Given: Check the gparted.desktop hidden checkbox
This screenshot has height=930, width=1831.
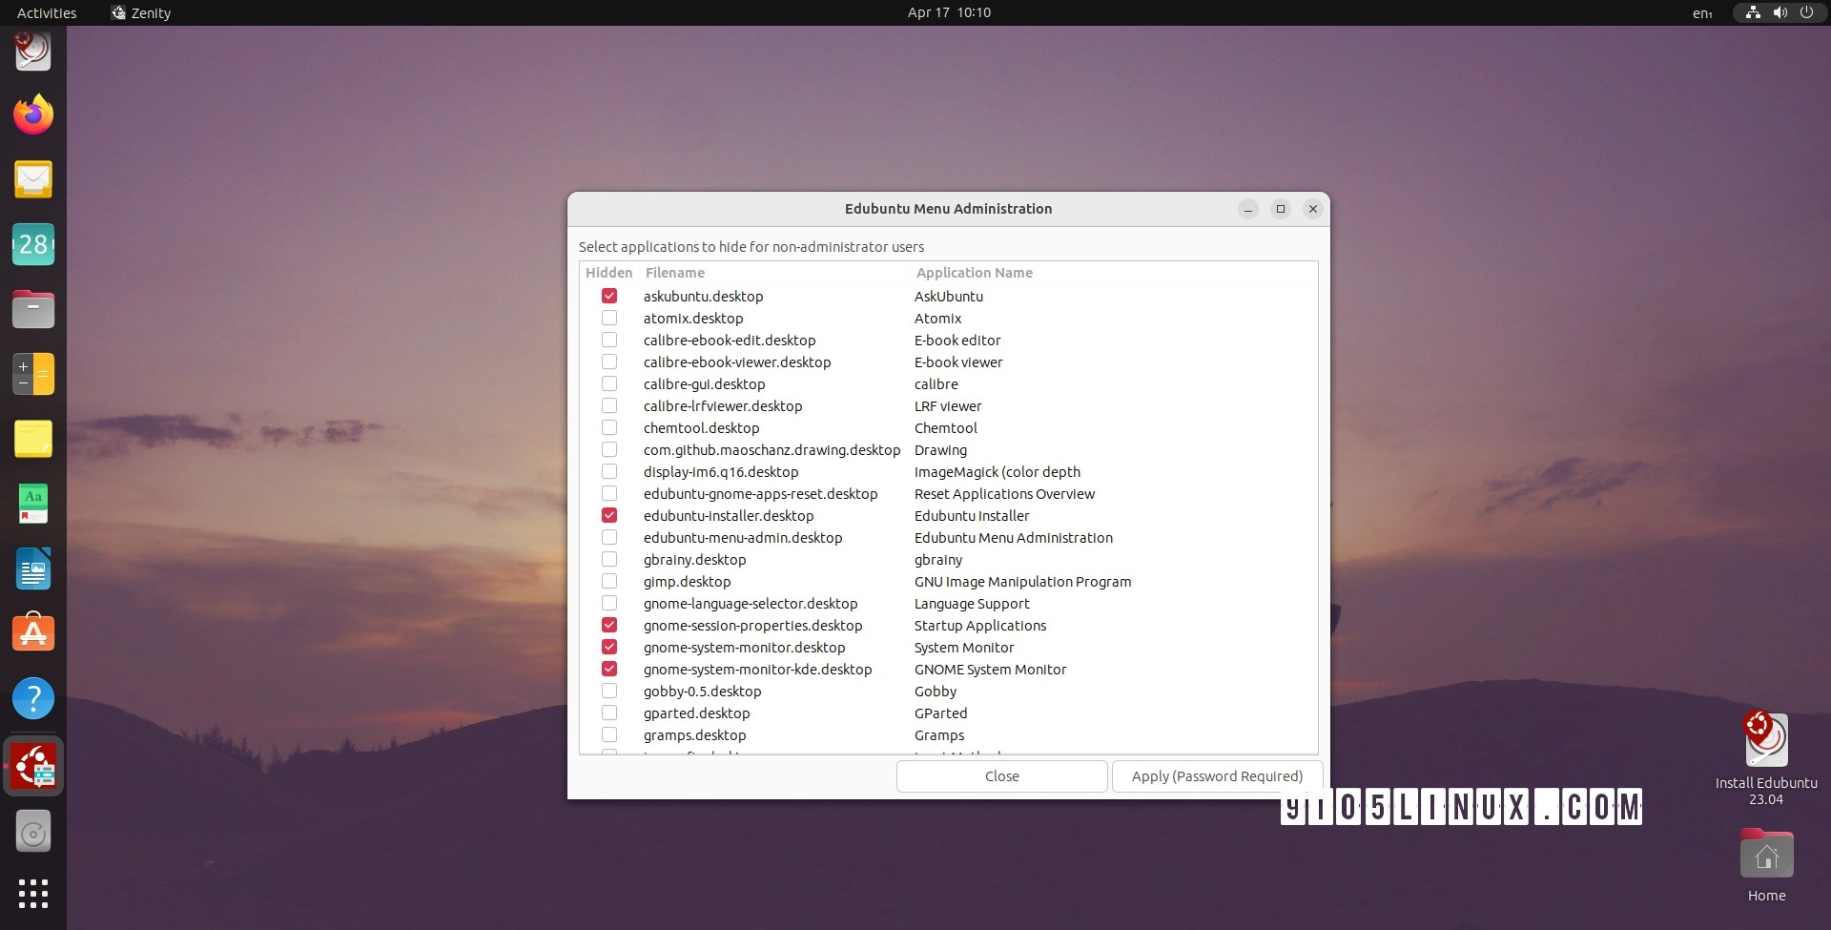Looking at the screenshot, I should (x=609, y=713).
